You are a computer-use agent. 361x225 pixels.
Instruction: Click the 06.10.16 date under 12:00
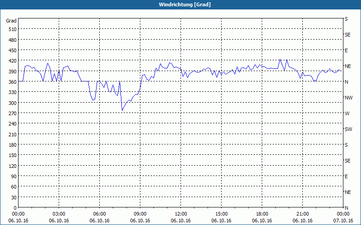point(181,220)
